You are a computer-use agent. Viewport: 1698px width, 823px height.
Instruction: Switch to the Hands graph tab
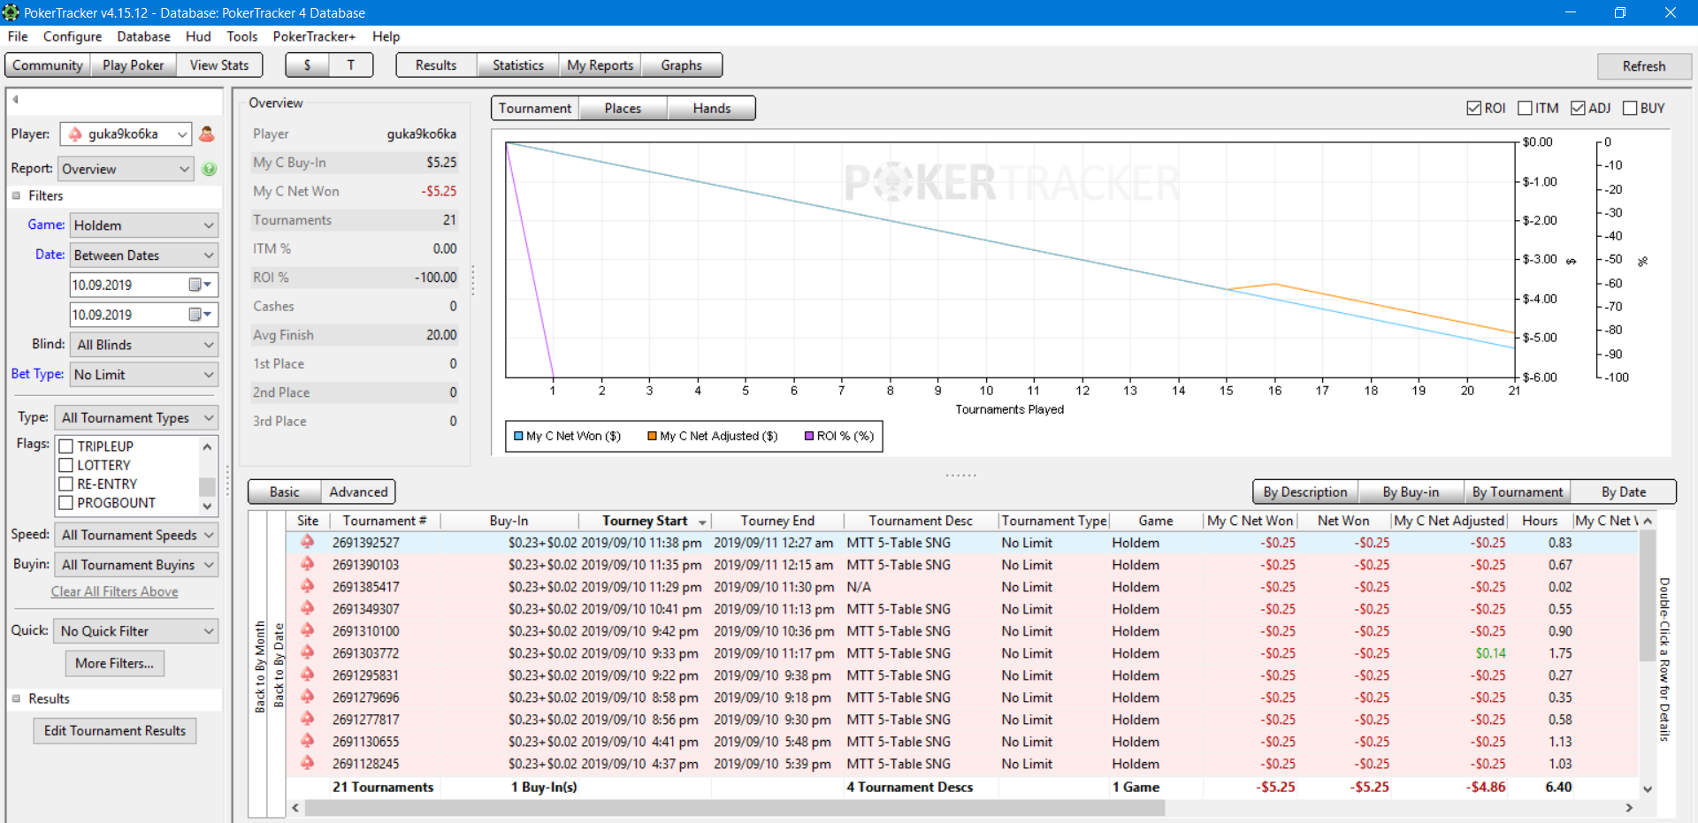coord(712,109)
